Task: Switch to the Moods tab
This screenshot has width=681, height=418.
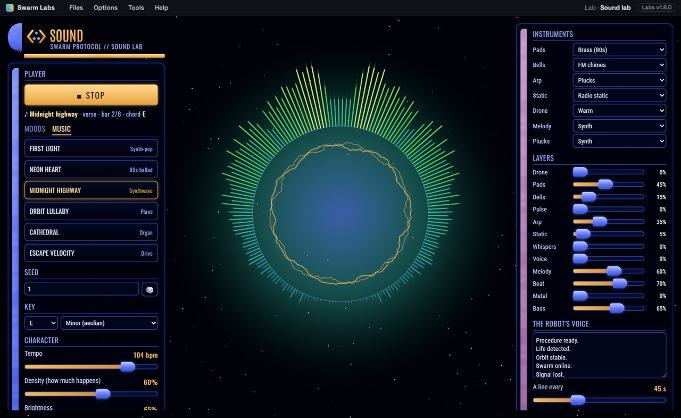Action: 35,129
